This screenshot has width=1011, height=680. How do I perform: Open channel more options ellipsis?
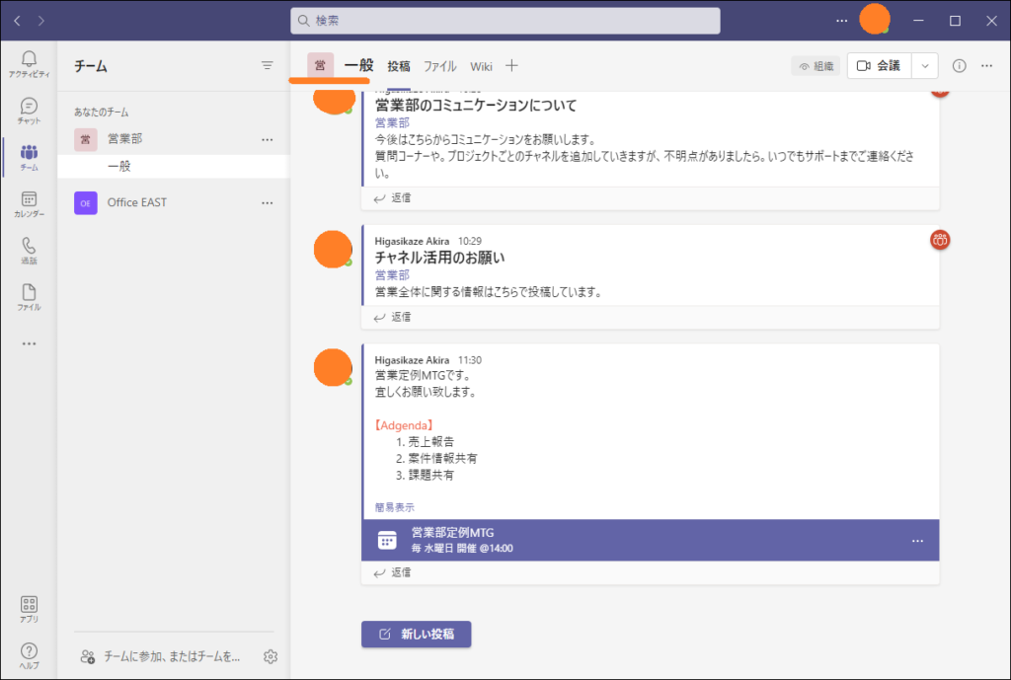pos(986,66)
